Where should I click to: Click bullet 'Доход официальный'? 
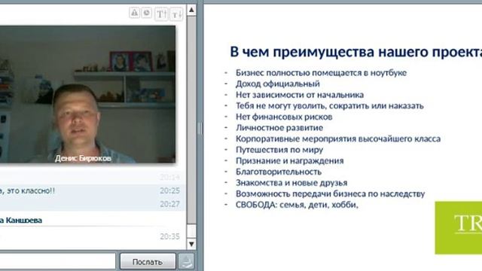278,84
